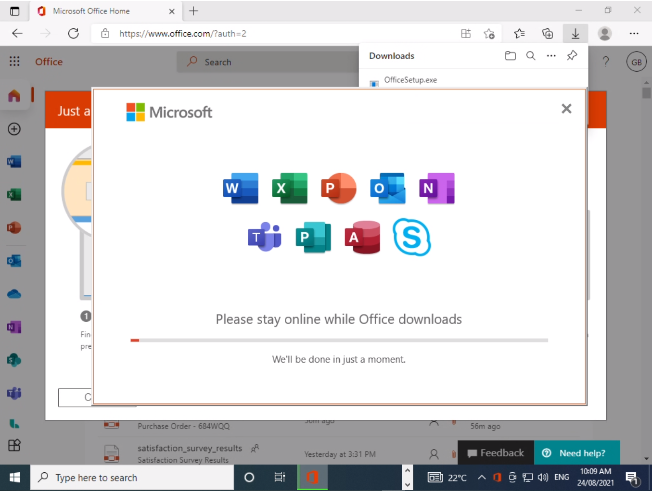Click the Outlook icon in the dialog
The height and width of the screenshot is (491, 652).
click(388, 188)
